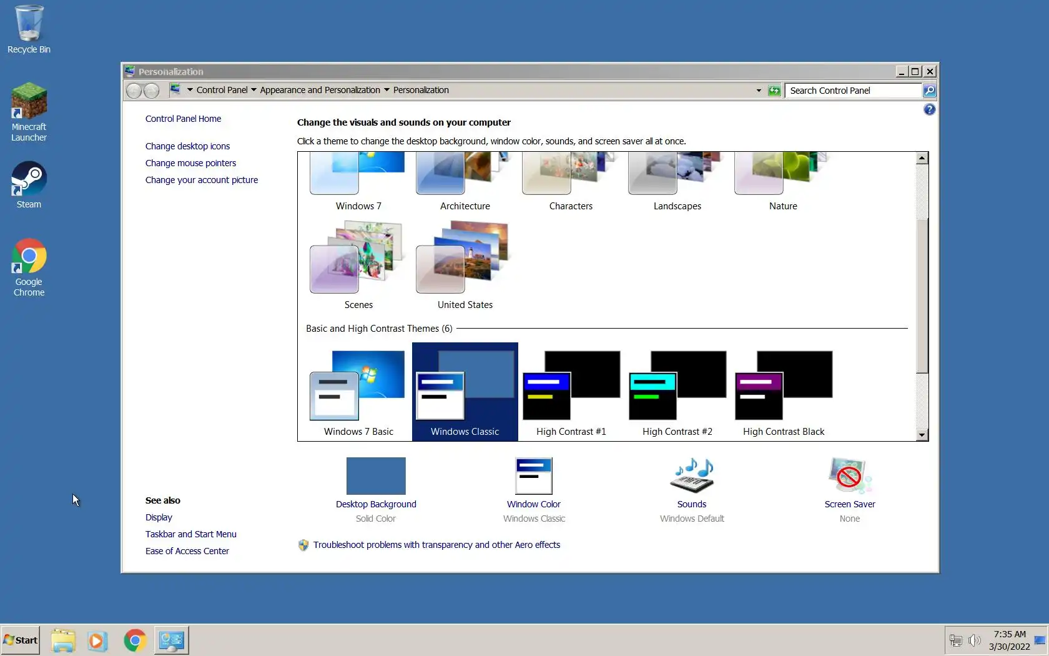Select the Windows 7 Basic theme

coord(358,392)
